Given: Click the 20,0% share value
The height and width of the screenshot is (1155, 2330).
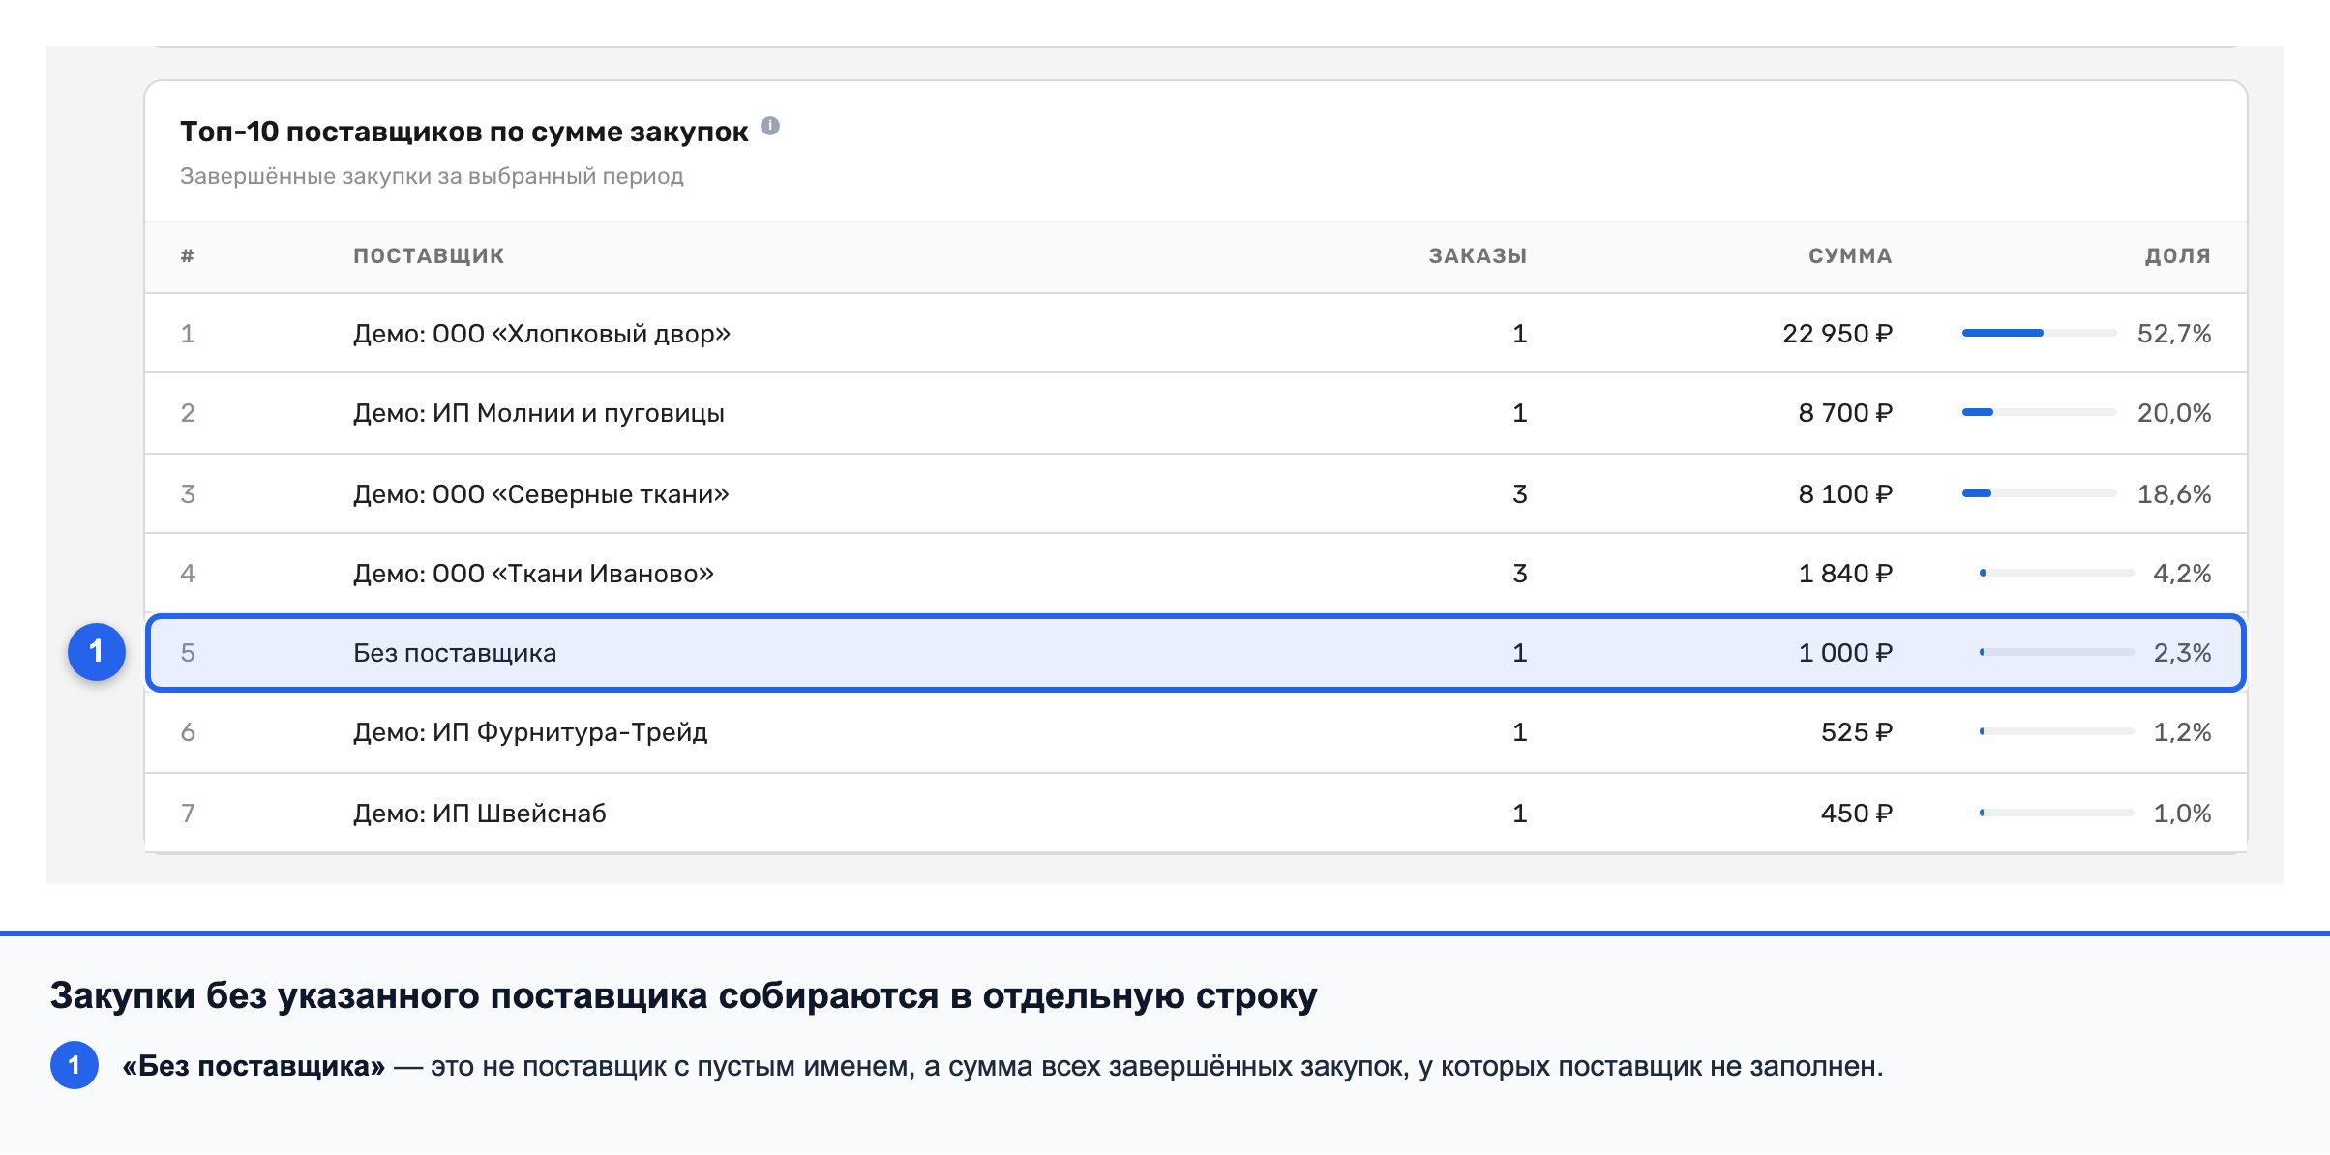Looking at the screenshot, I should [x=2174, y=413].
